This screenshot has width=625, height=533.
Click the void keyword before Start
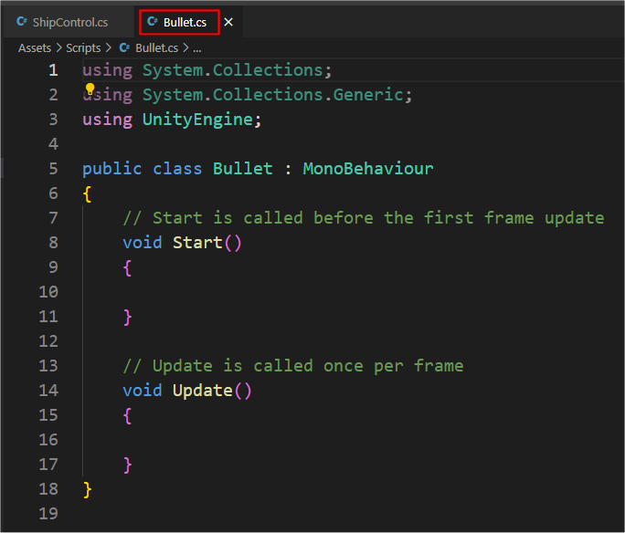[143, 243]
